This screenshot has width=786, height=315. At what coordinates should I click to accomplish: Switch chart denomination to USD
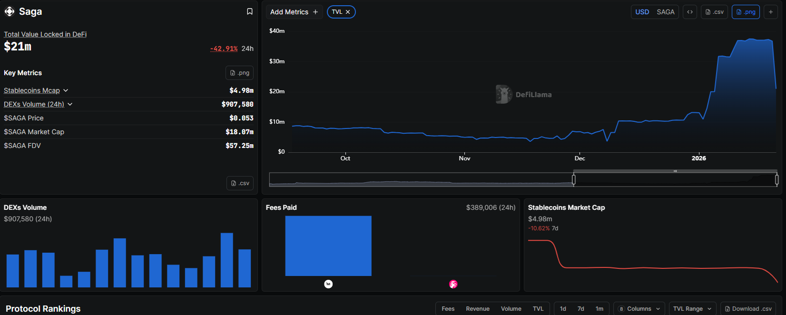click(x=642, y=12)
